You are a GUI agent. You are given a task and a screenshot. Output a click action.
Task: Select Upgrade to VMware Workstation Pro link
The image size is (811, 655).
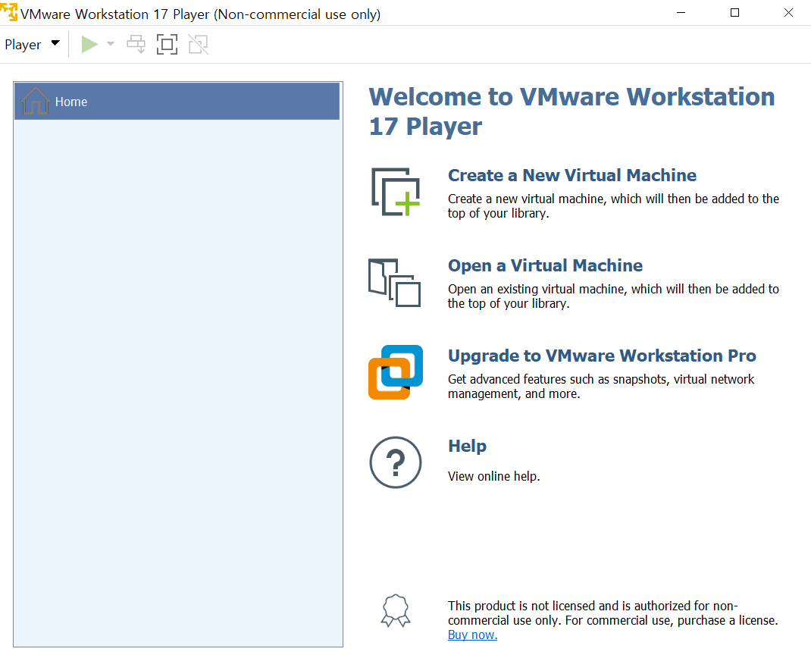602,356
